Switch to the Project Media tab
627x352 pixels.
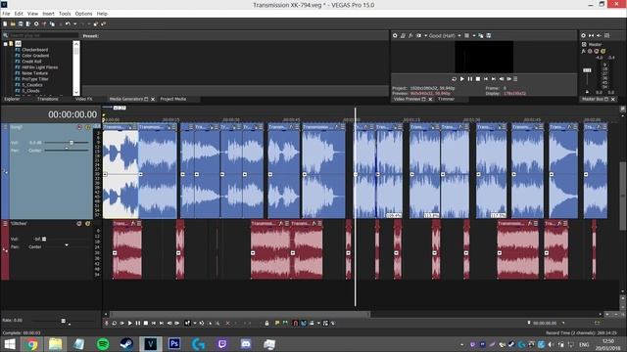173,99
